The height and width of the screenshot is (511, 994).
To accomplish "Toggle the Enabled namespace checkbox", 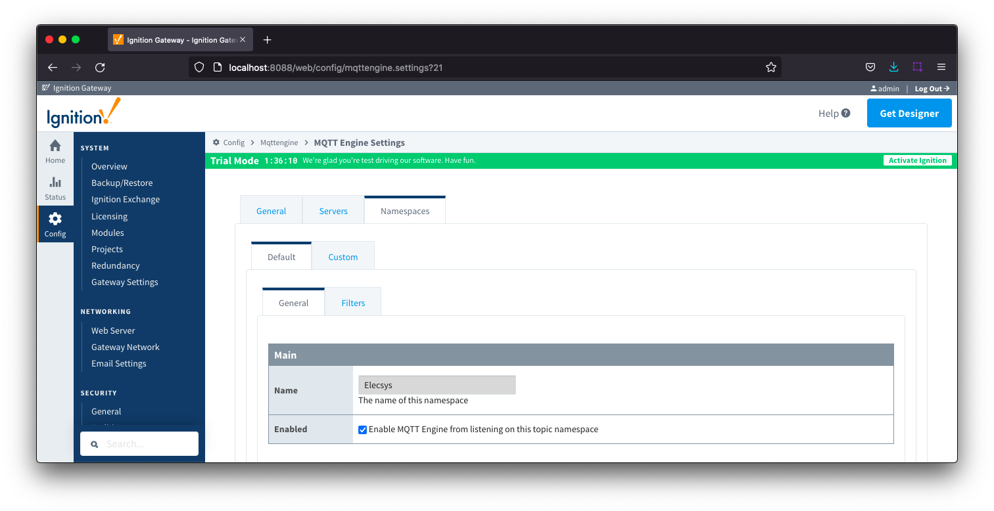I will coord(362,430).
